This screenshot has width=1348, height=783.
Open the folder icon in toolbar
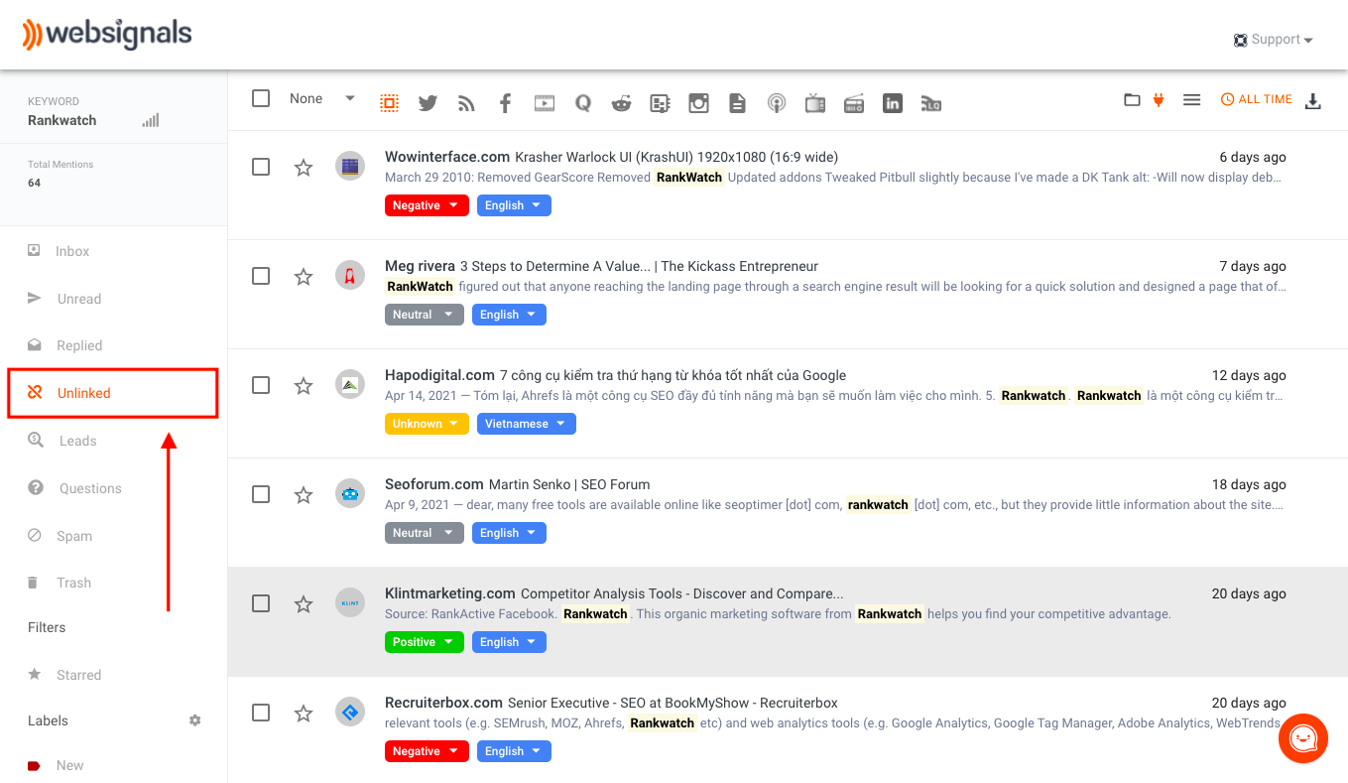(1132, 99)
